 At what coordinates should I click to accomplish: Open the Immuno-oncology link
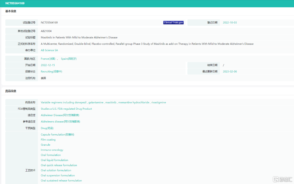52,150
